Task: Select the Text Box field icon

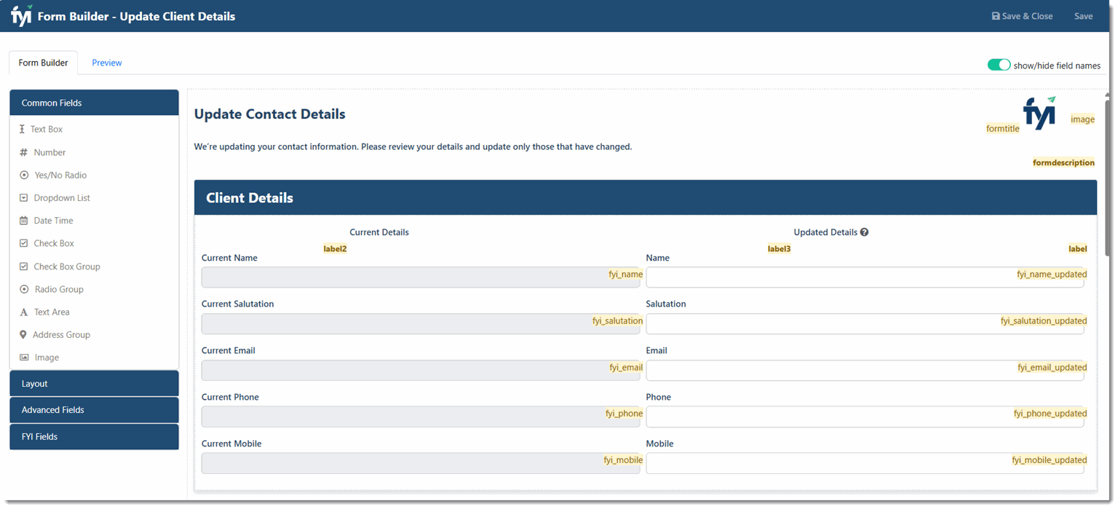Action: coord(23,129)
